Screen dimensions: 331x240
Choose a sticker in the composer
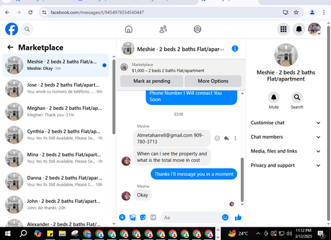pos(143,218)
